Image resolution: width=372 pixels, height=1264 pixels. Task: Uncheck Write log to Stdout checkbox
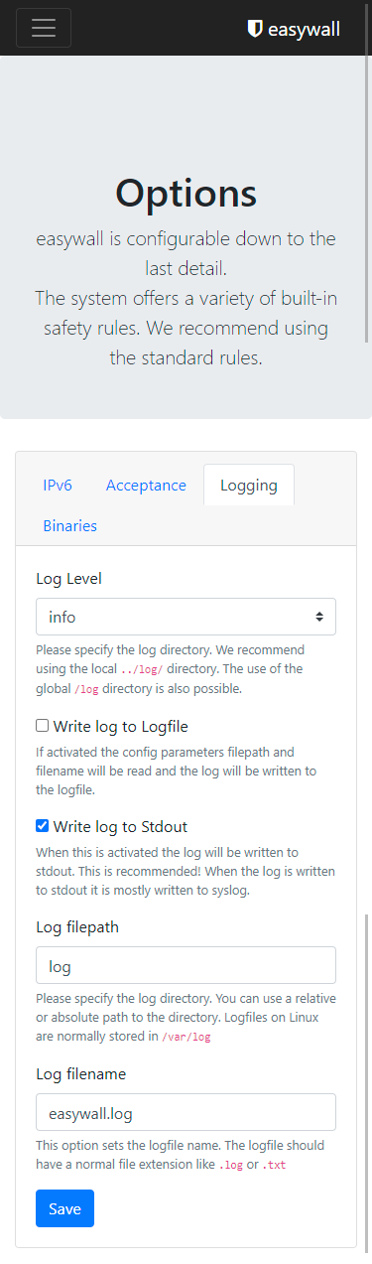click(42, 826)
